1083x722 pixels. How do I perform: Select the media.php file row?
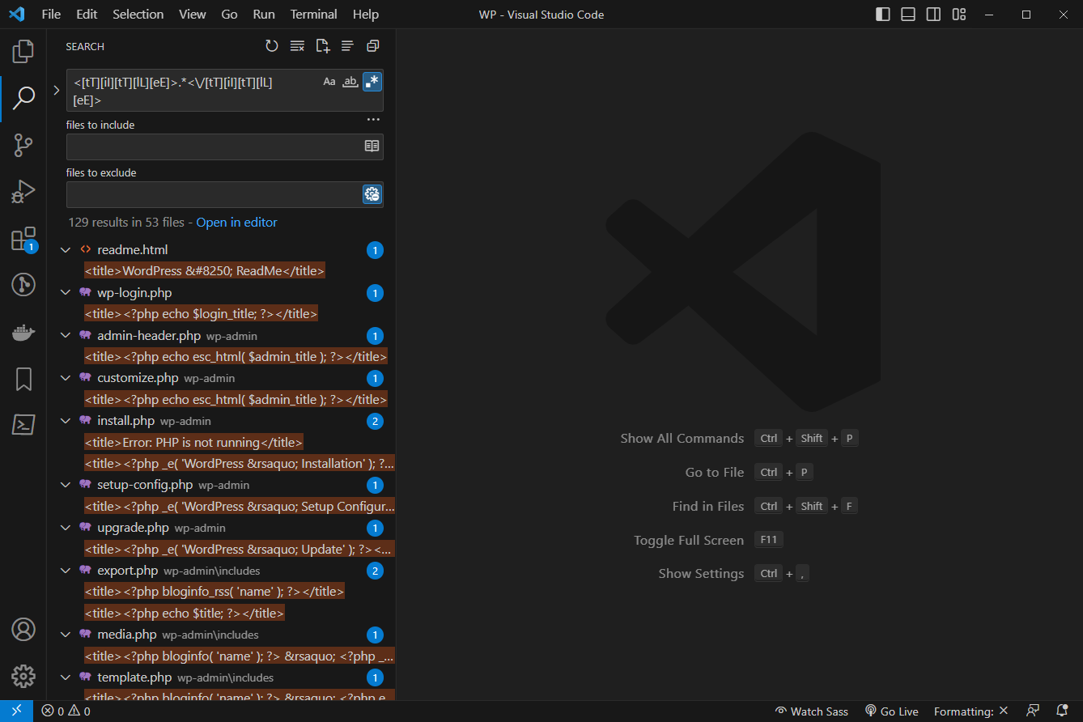pos(221,635)
